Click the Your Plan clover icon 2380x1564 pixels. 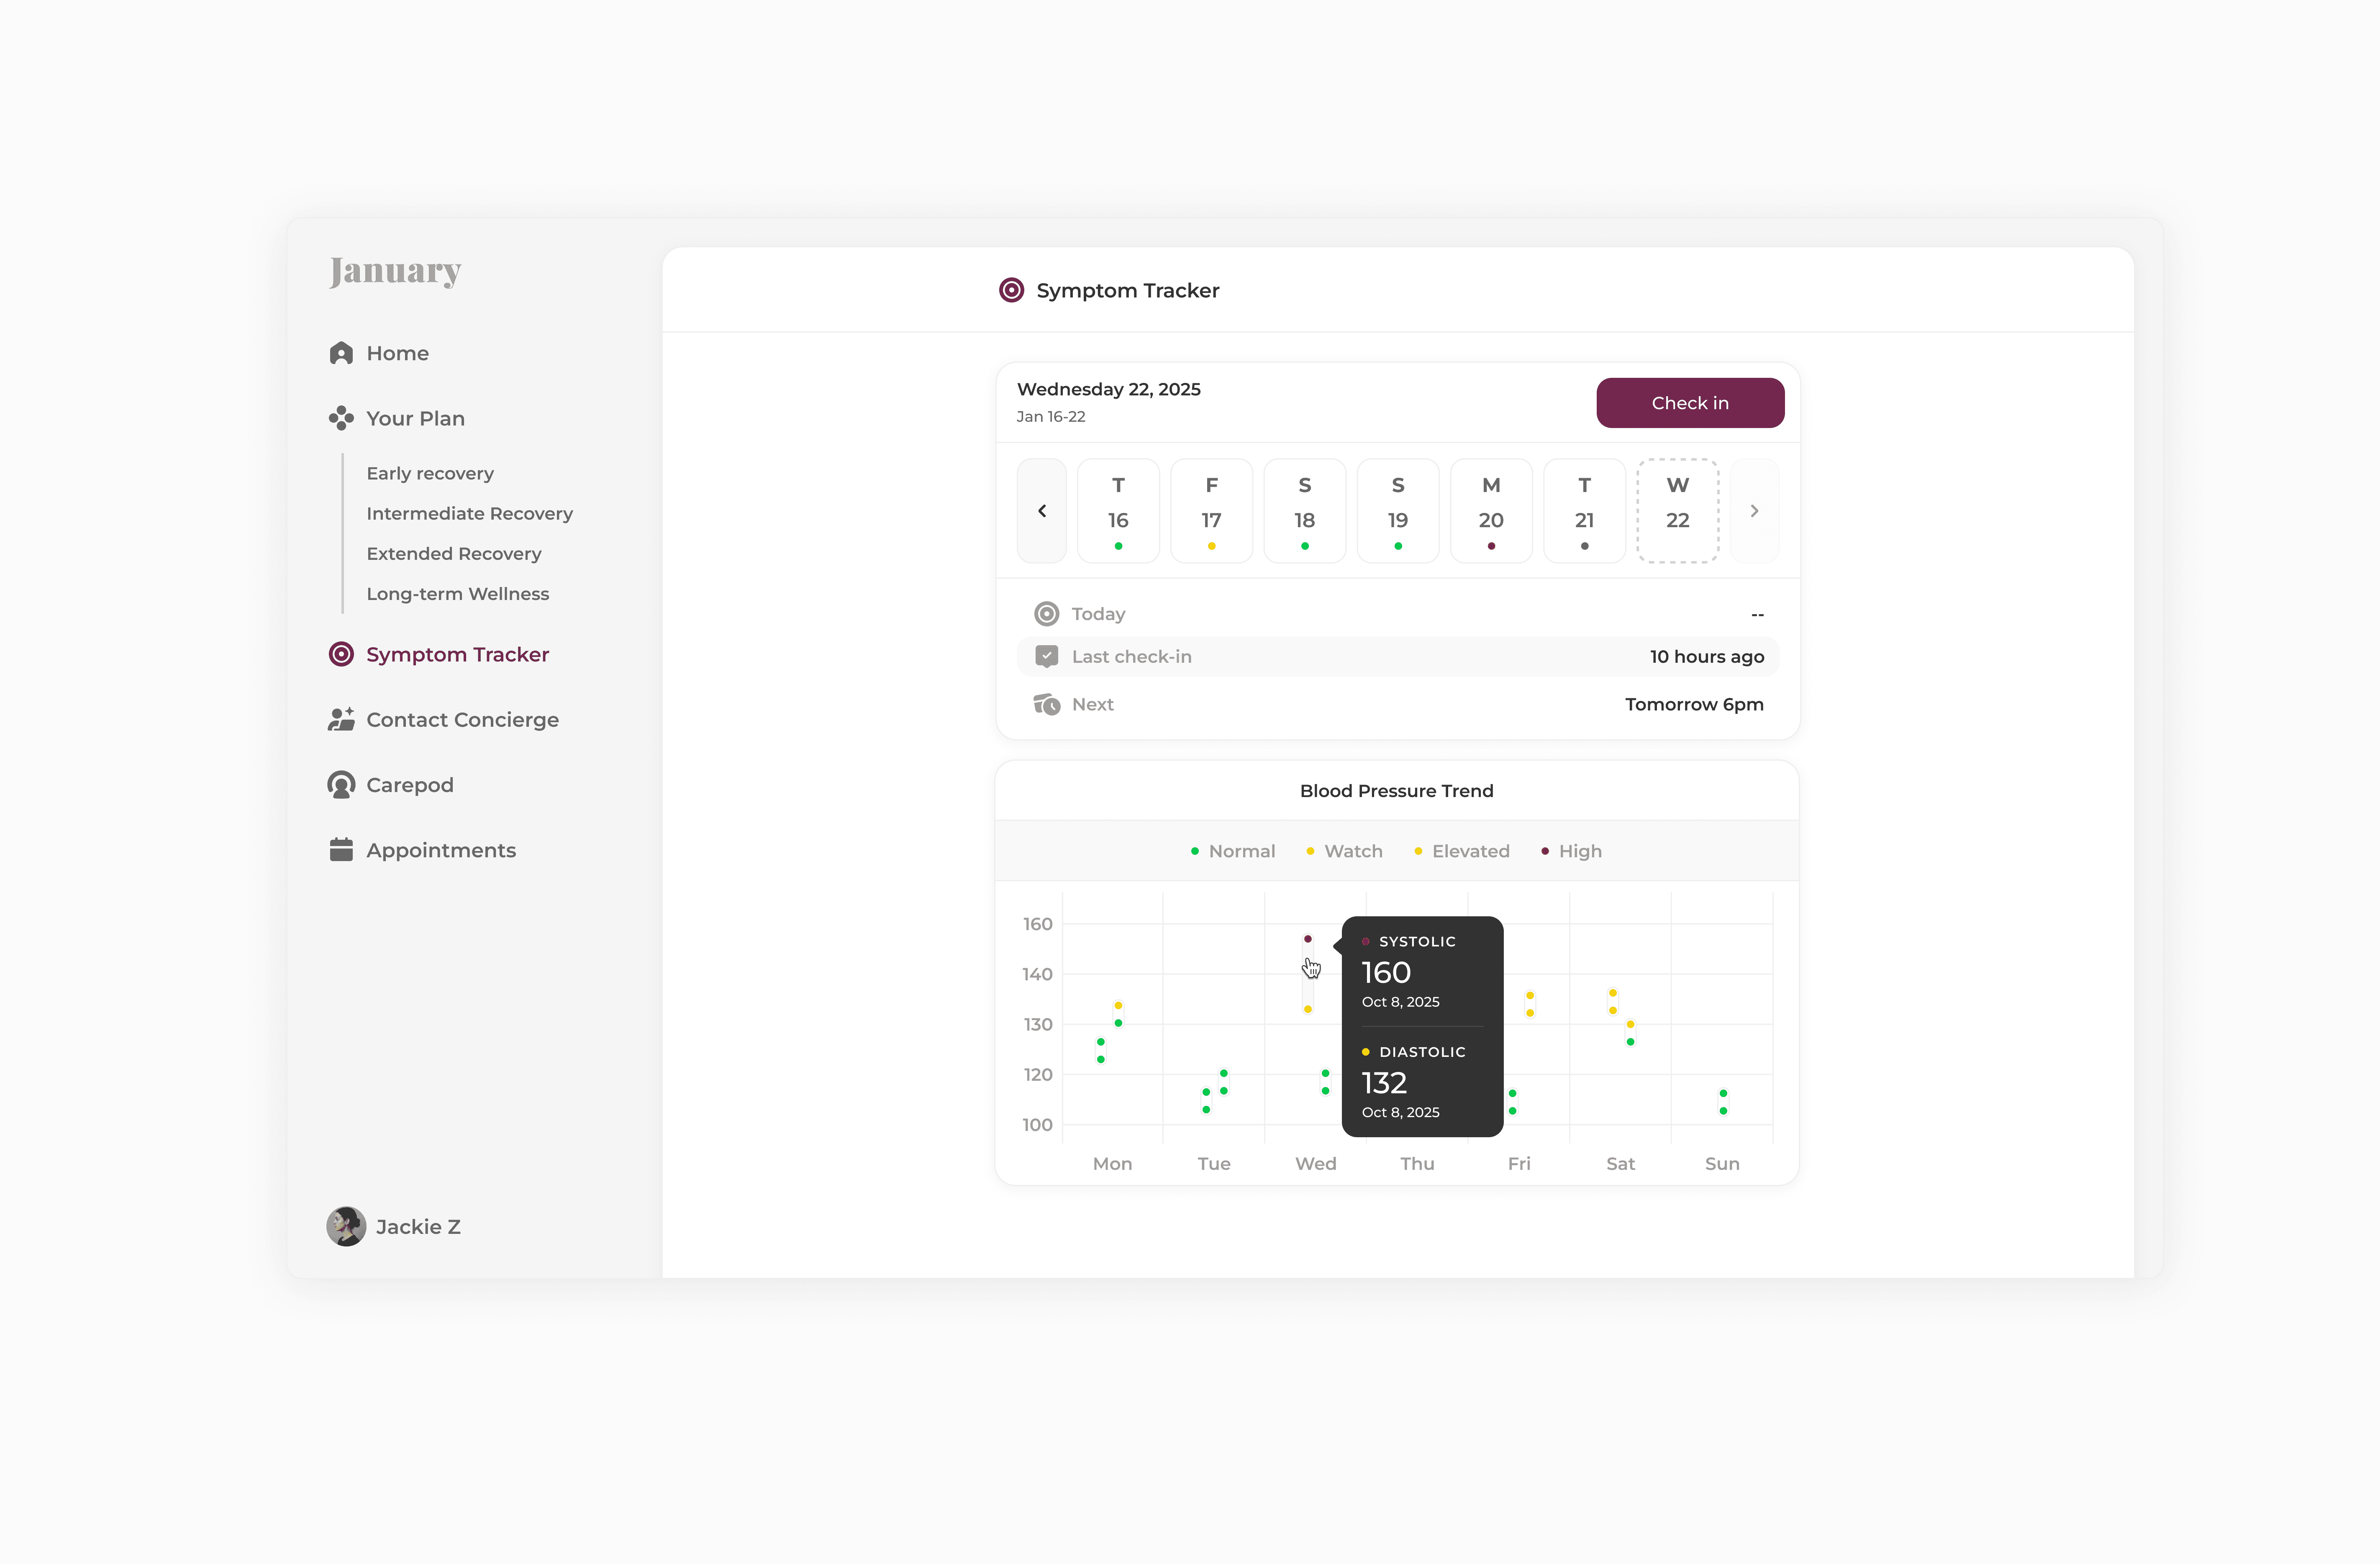[x=341, y=418]
